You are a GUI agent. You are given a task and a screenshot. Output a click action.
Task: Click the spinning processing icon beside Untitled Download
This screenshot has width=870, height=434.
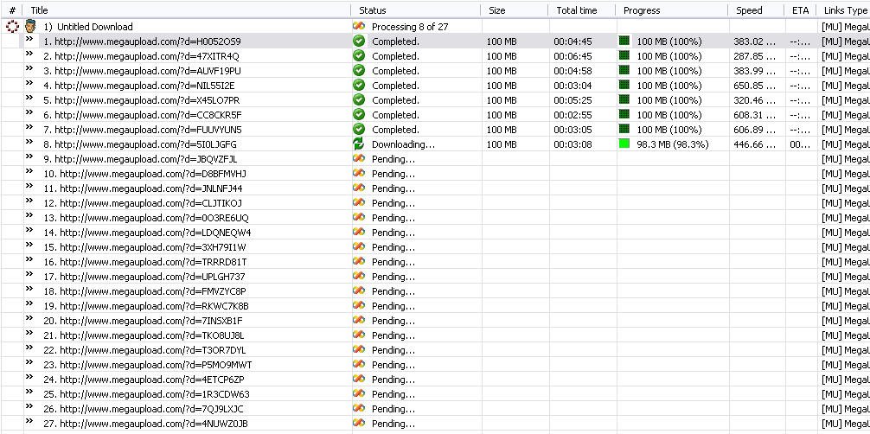pos(12,26)
